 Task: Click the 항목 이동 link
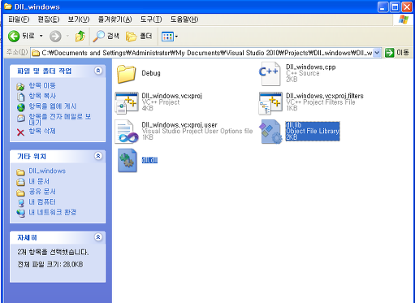point(42,86)
